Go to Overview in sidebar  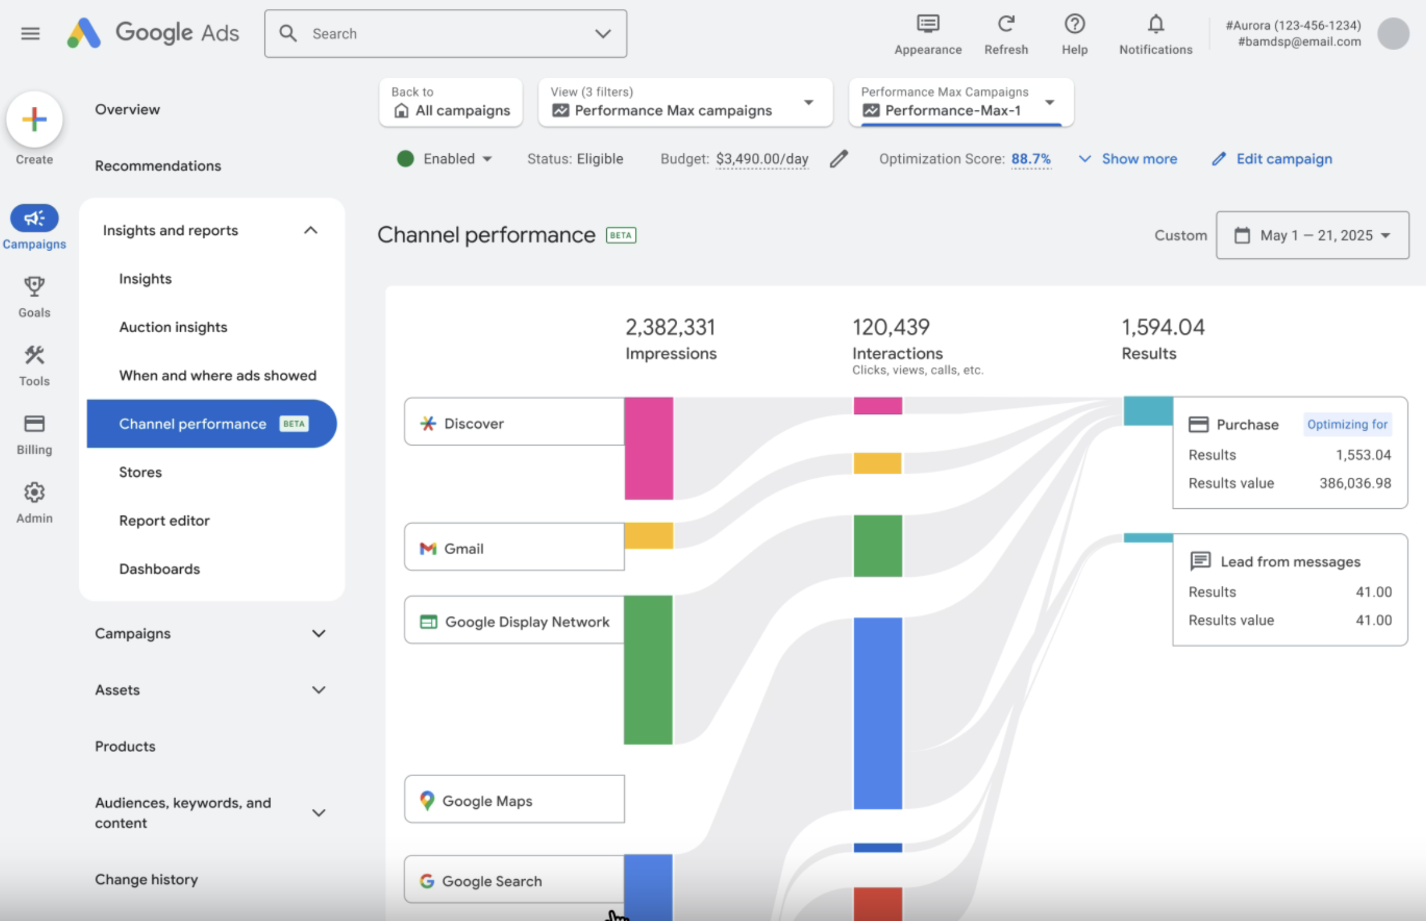128,109
